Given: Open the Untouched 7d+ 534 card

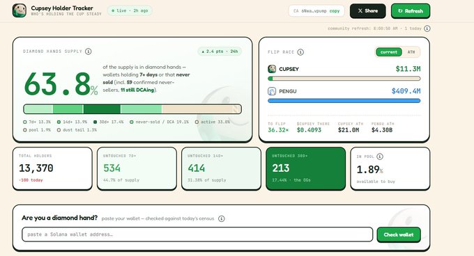Looking at the screenshot, I should 137,168.
